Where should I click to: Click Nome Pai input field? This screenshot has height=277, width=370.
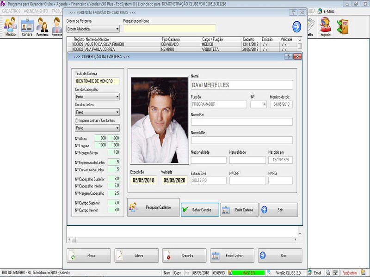click(x=242, y=122)
